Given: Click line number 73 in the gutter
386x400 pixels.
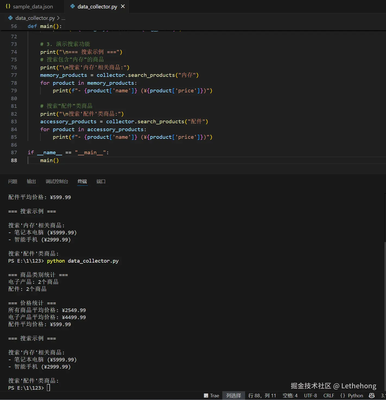Looking at the screenshot, I should pos(14,44).
